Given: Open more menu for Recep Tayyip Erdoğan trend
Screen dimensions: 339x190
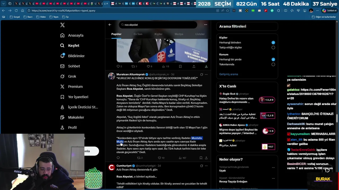Looking at the screenshot, I should coord(273,179).
